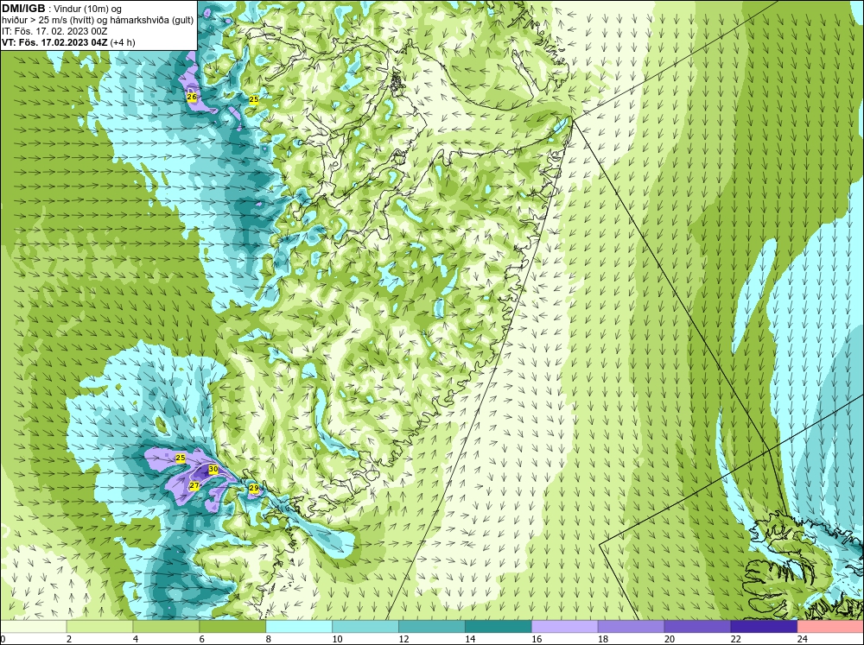Click the 12–14 m/s teal legend swatch

click(x=431, y=626)
